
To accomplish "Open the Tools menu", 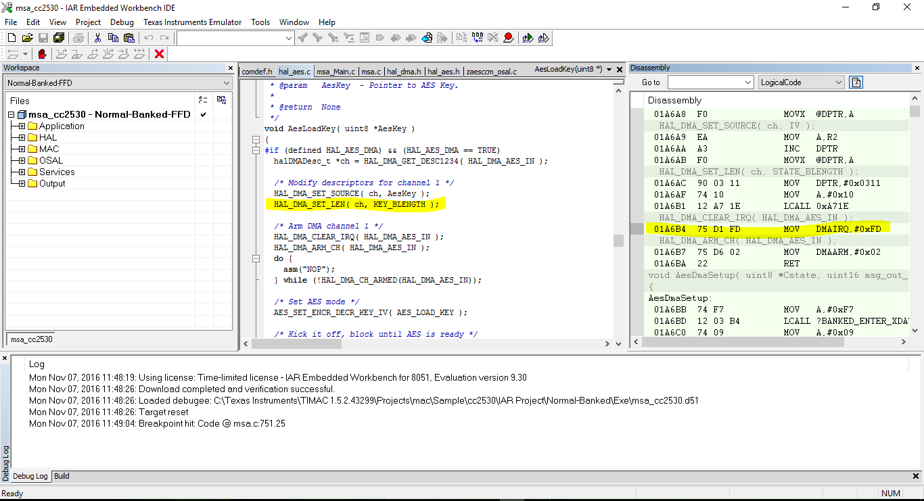I will [x=260, y=22].
